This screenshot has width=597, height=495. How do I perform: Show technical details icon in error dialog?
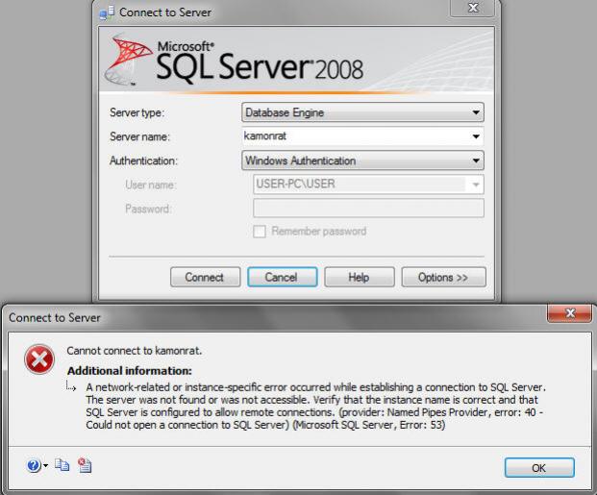click(x=85, y=465)
